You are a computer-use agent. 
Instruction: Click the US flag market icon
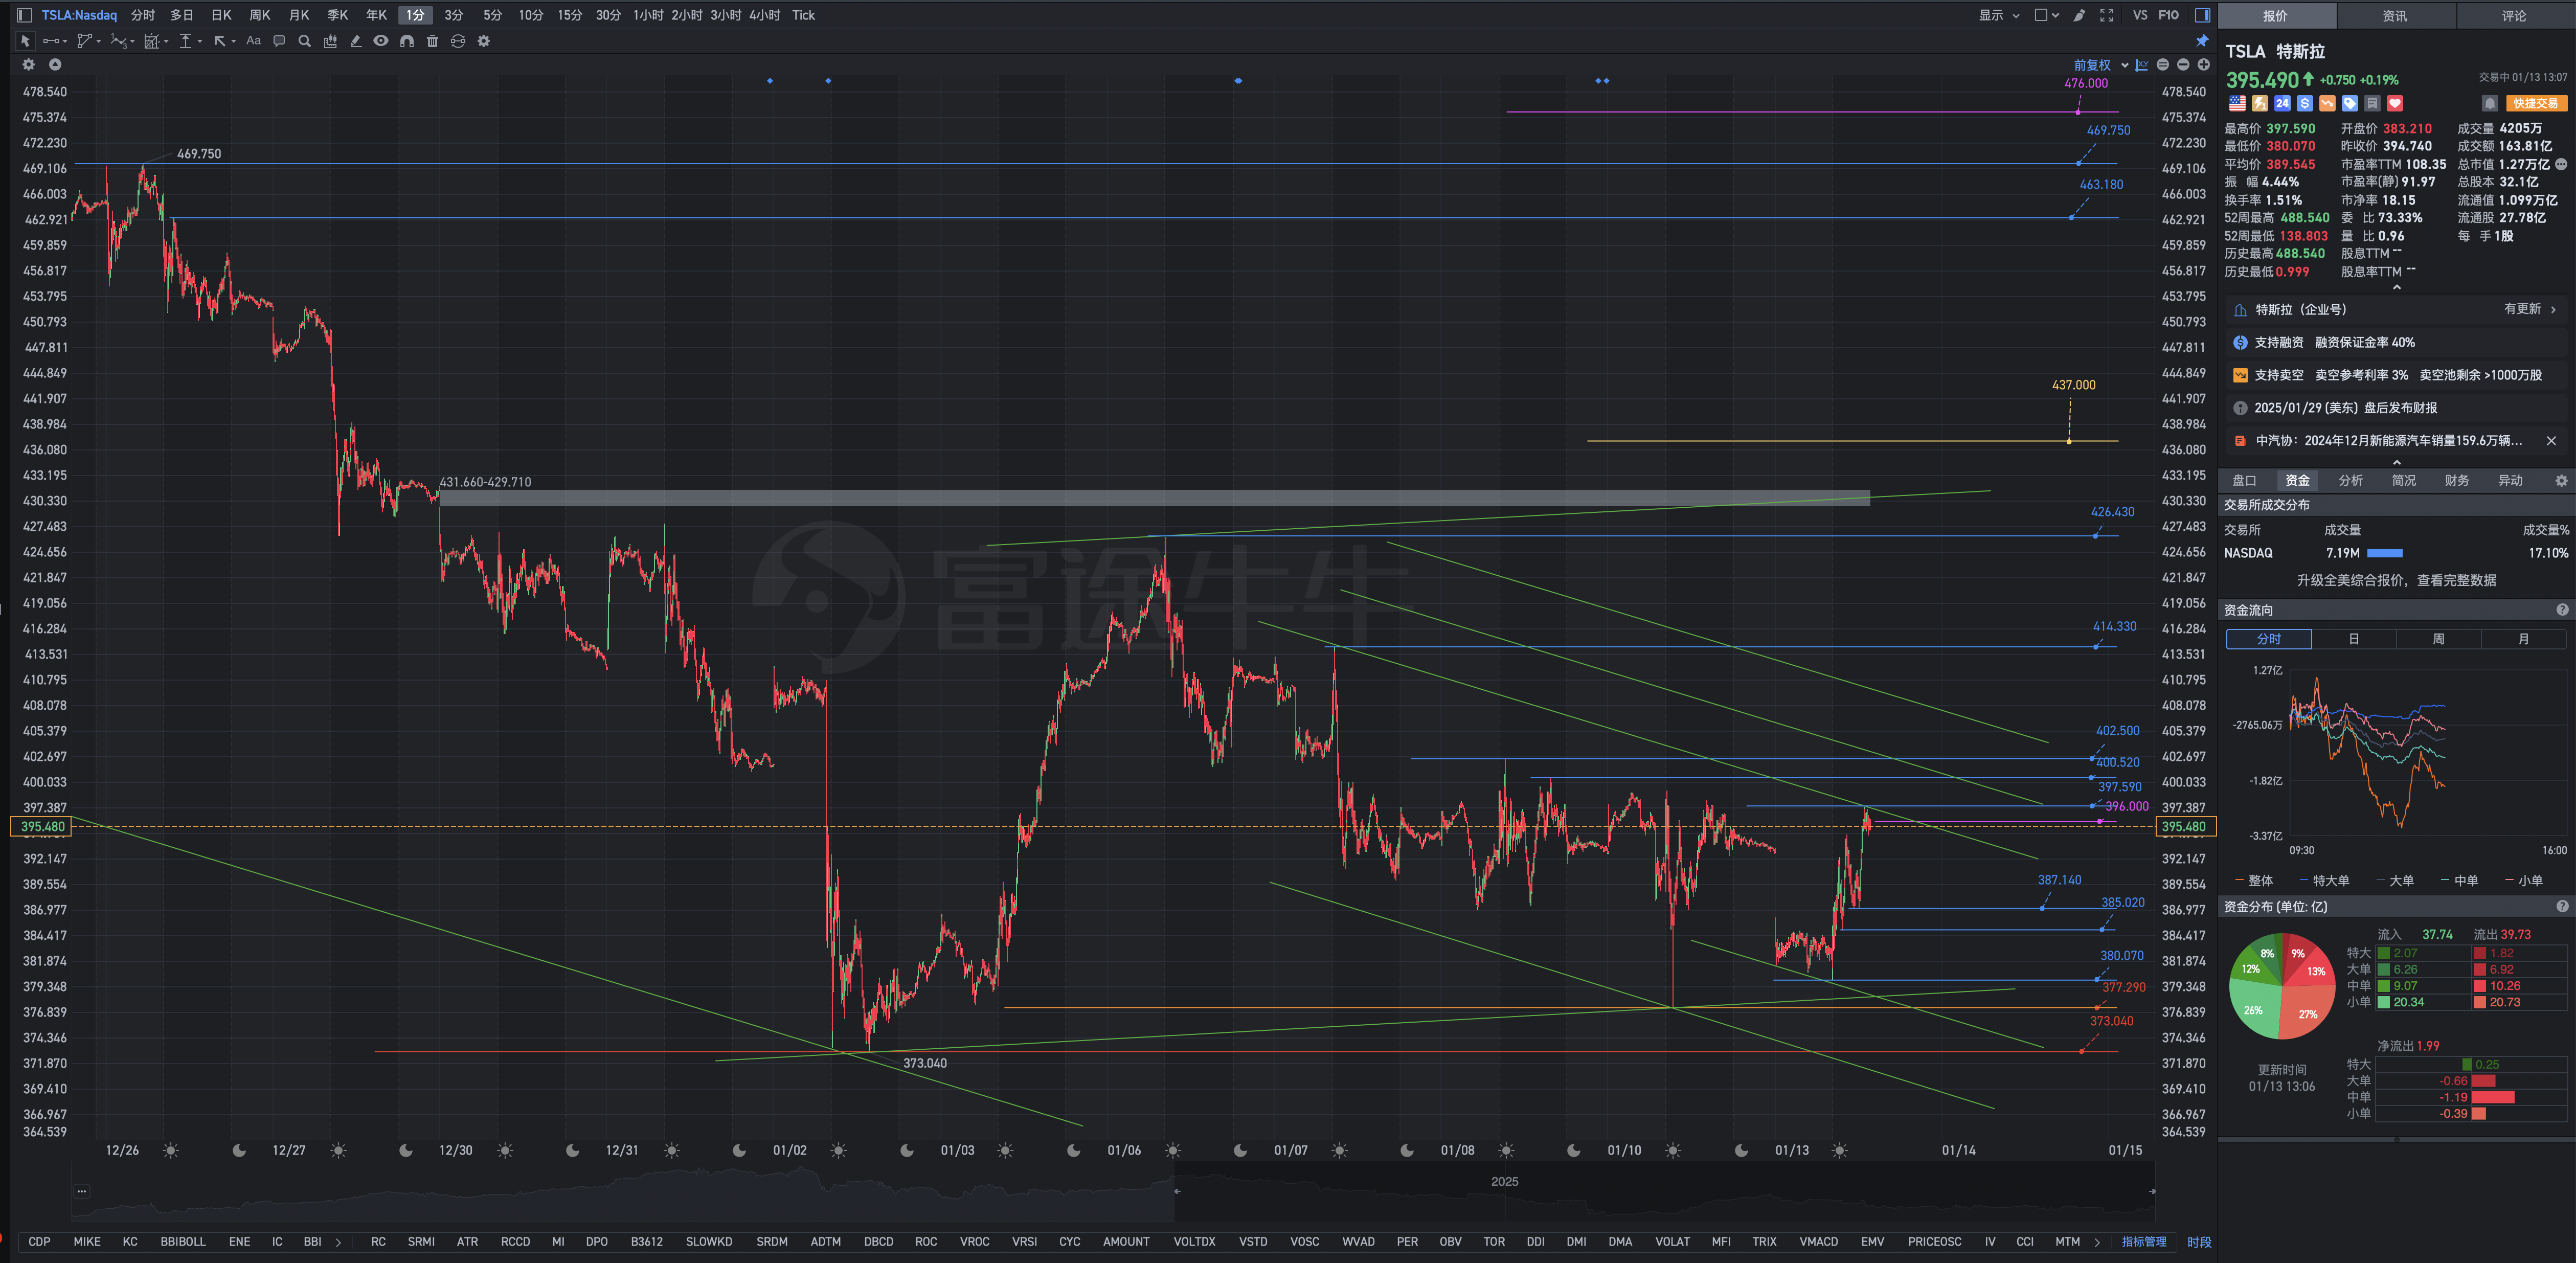click(x=2237, y=103)
